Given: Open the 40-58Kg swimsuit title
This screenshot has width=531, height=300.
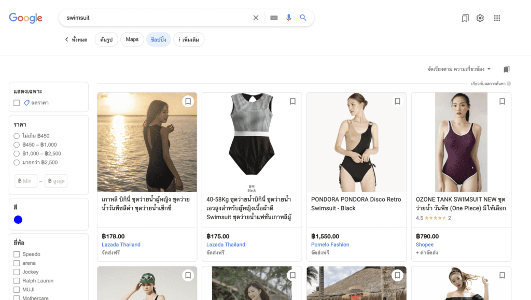Looking at the screenshot, I should tap(249, 208).
